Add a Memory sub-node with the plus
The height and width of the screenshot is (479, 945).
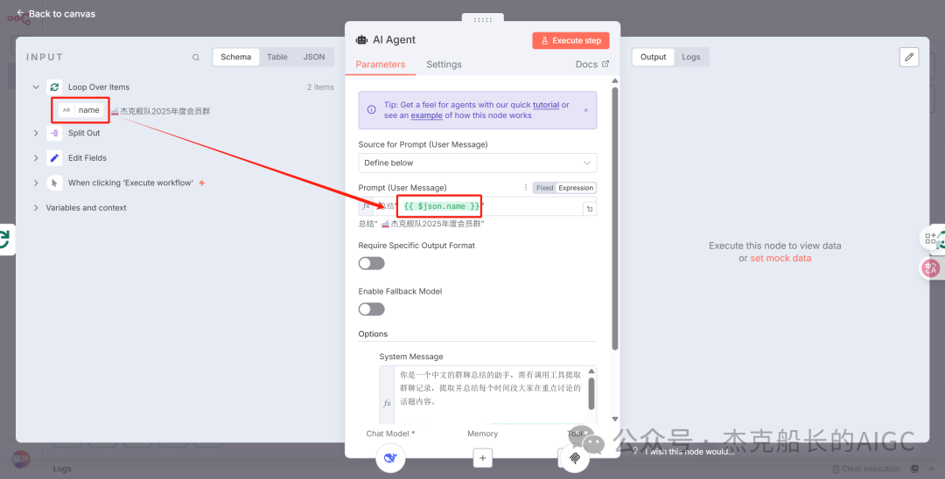click(483, 459)
